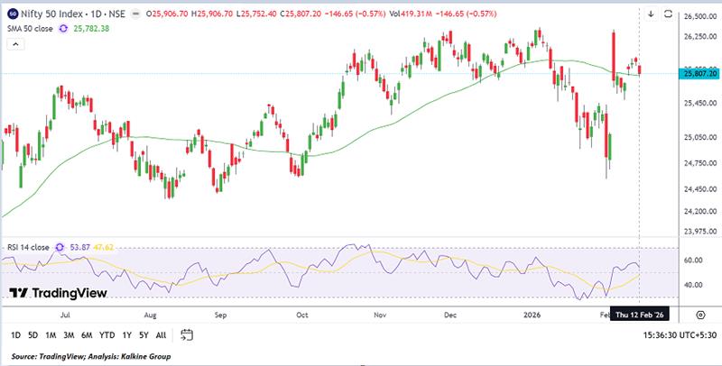Open the go-to-date calendar icon

click(x=188, y=334)
